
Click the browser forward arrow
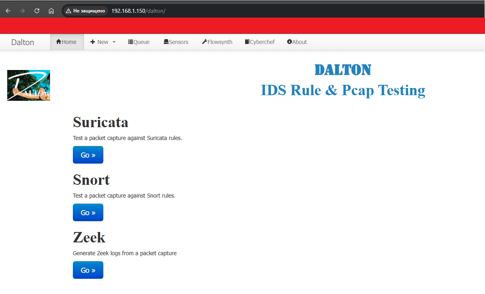point(22,11)
